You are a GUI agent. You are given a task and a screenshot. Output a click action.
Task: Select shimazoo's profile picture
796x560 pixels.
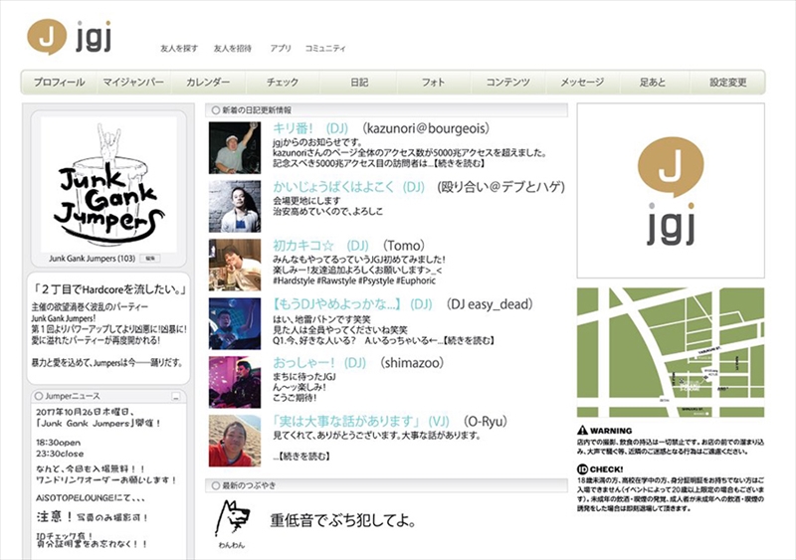point(234,381)
